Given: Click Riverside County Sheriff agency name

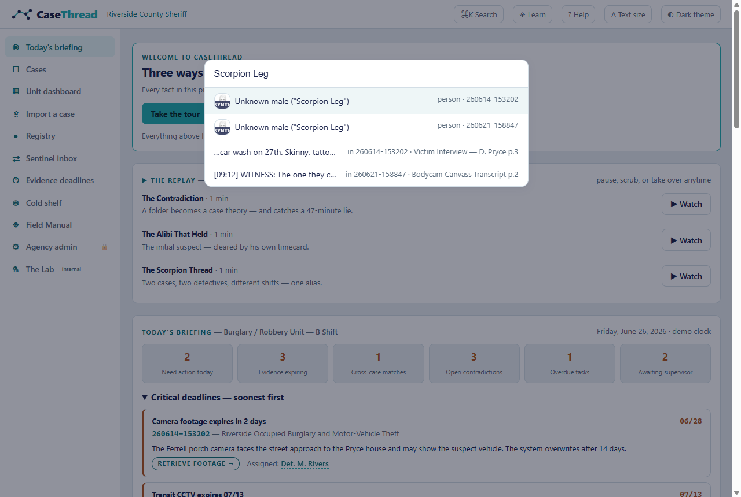Looking at the screenshot, I should (x=147, y=14).
